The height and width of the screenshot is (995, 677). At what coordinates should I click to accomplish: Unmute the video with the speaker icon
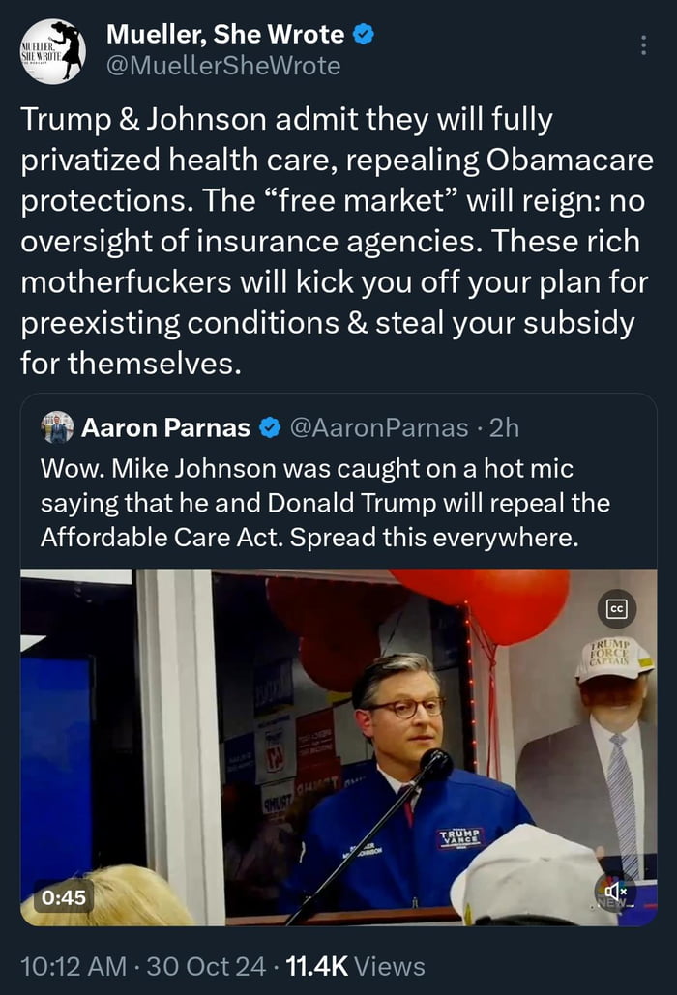[615, 891]
